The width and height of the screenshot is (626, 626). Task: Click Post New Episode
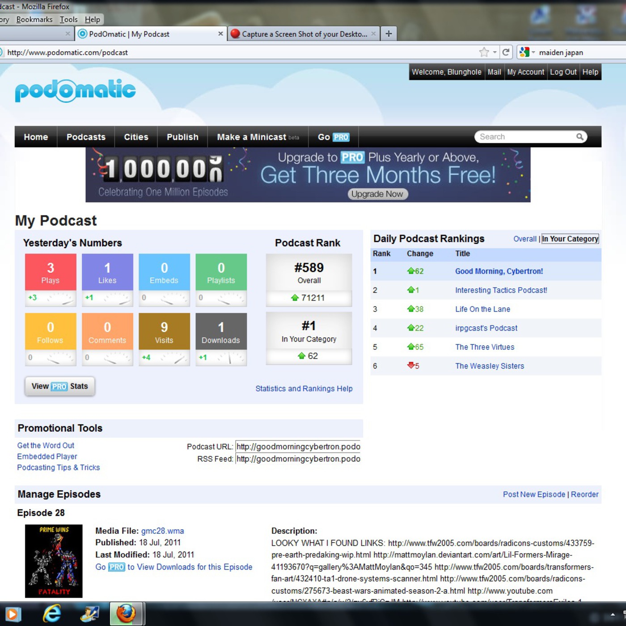click(534, 494)
